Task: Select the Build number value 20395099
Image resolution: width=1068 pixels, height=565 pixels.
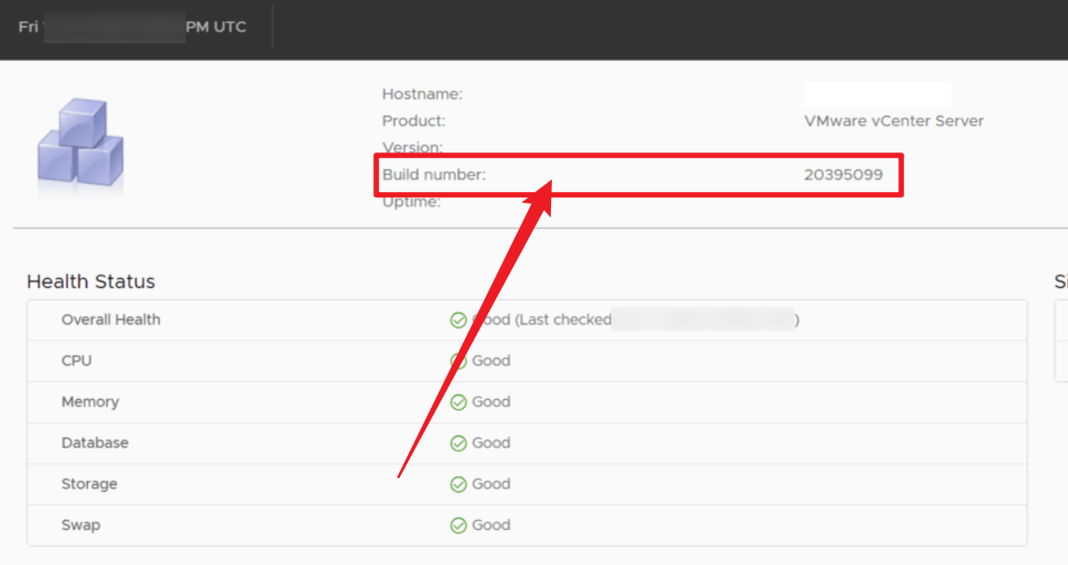Action: point(844,175)
